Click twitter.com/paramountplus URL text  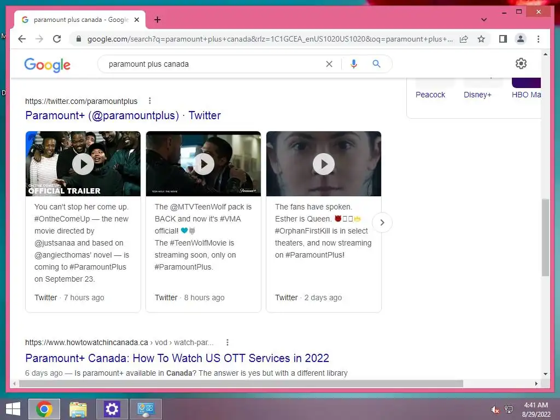(x=81, y=101)
